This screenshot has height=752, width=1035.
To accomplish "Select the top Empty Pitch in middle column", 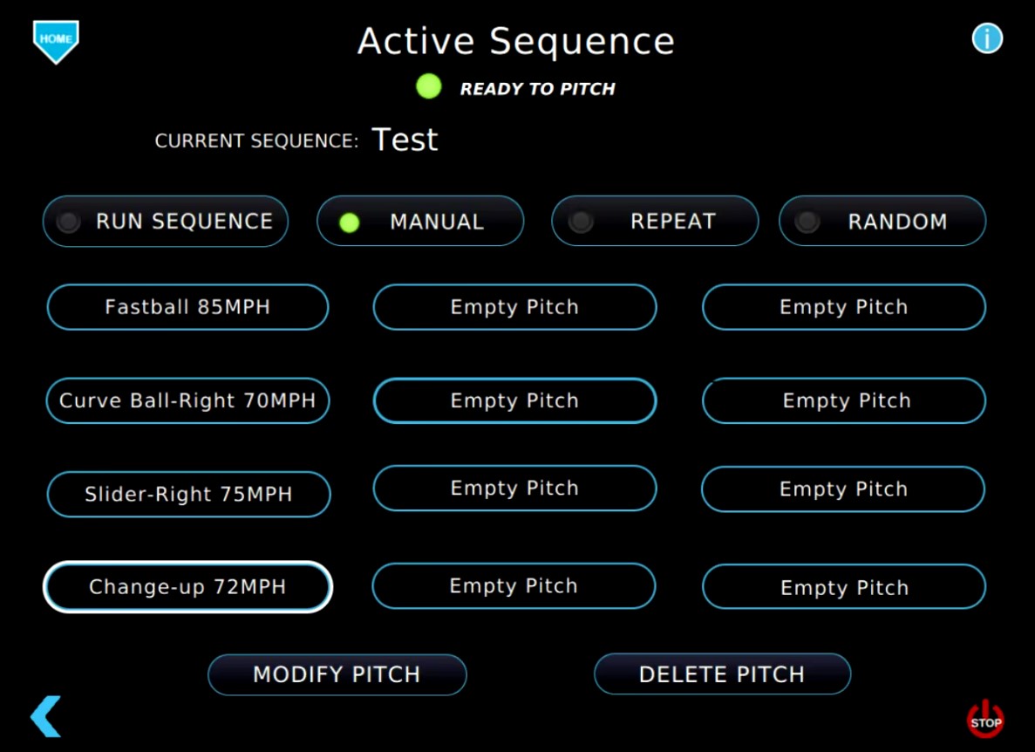I will [x=514, y=307].
